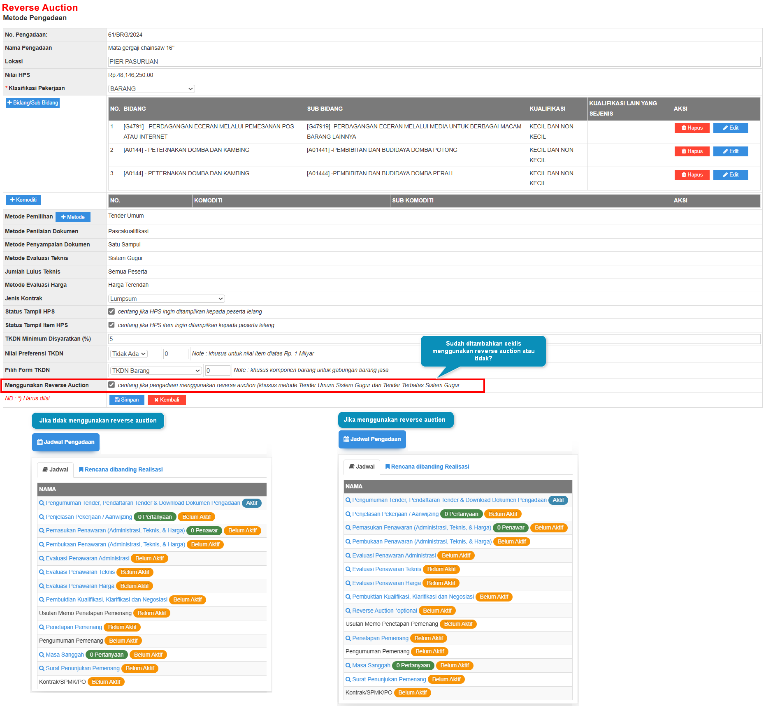Screen dimensions: 766x706
Task: Open the Klasifikasi Pekerjaan dropdown
Action: 151,89
